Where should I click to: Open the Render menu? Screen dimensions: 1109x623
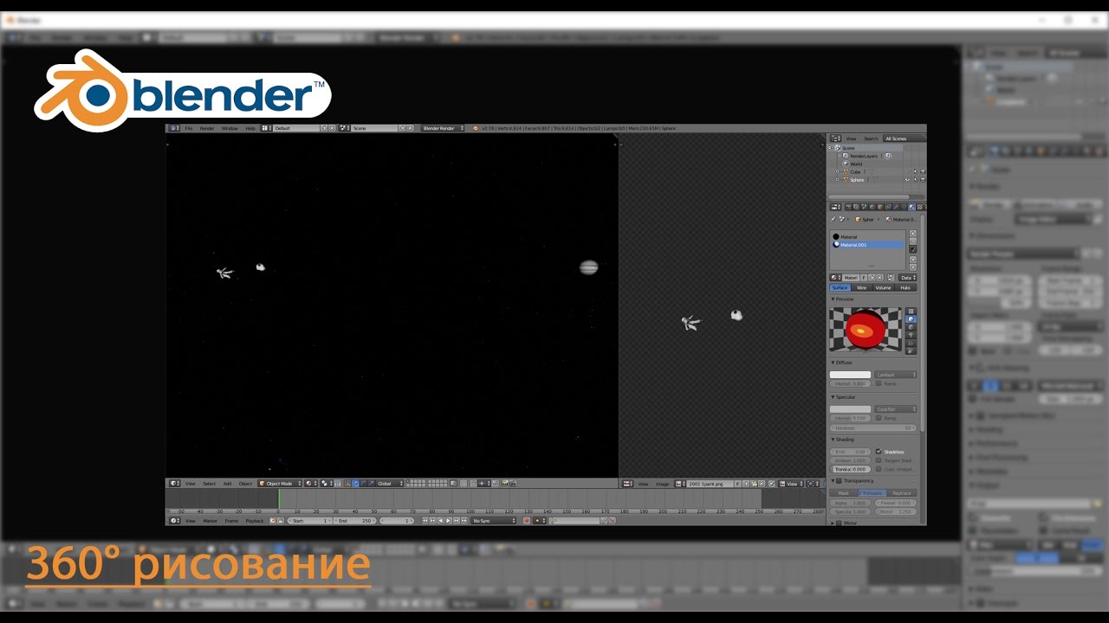pos(207,128)
